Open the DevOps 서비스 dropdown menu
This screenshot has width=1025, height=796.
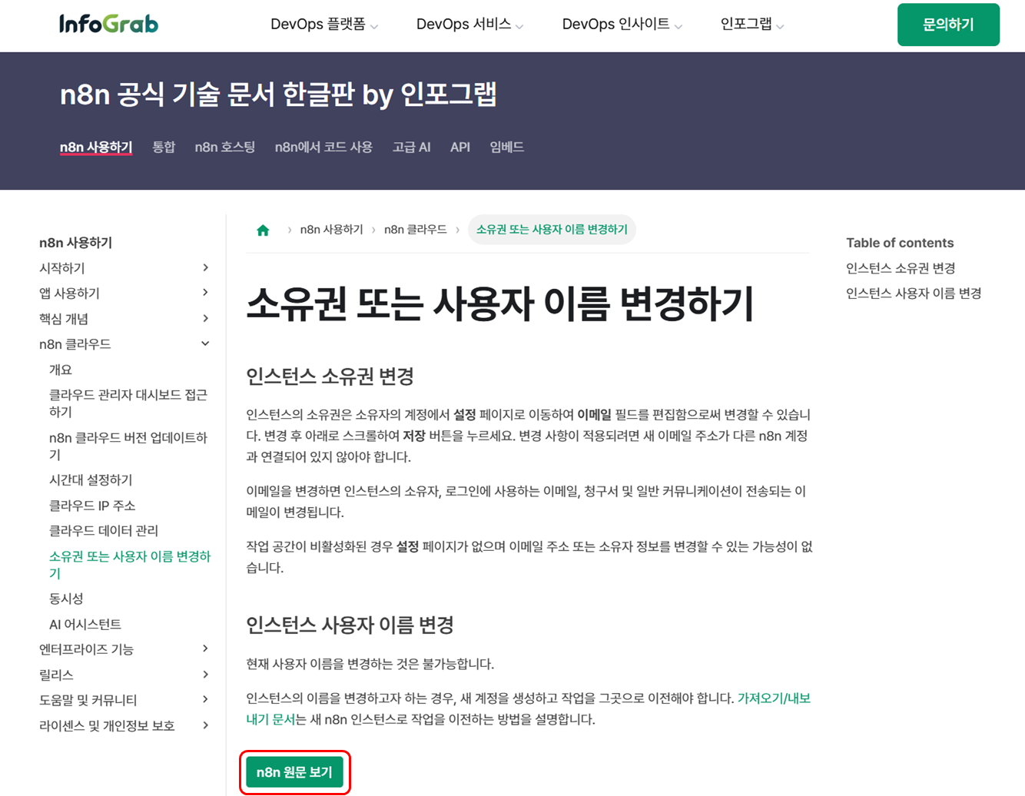click(469, 25)
